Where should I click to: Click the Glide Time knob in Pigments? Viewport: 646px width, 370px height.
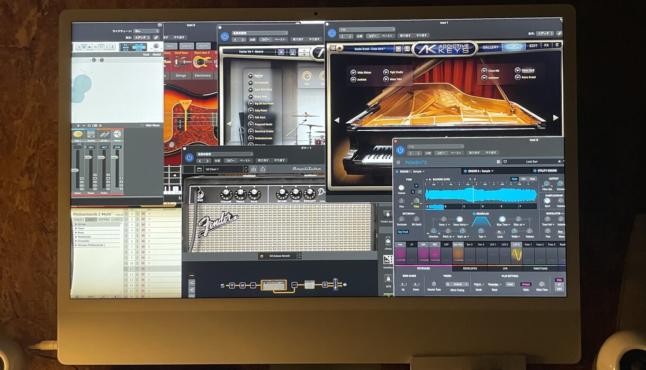541,284
